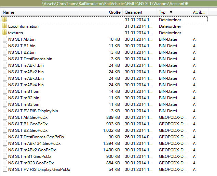Select the file icon of NS SLT mABk2.bin
Screen dimensions: 217x176
5,72
